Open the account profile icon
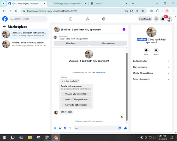Viewport: 177px width, 141px height. point(170,19)
